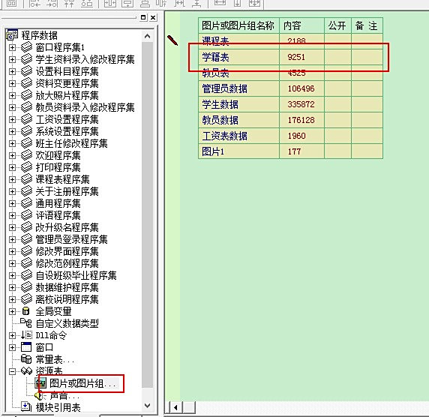Screen dimensions: 429x417
Task: Click the red pencil row marker
Action: [172, 40]
